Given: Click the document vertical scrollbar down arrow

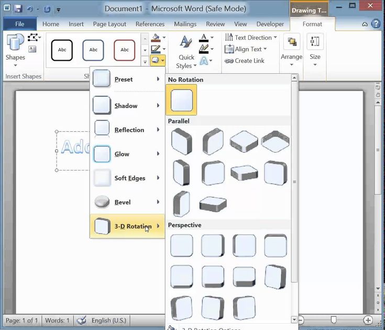Looking at the screenshot, I should click(378, 289).
